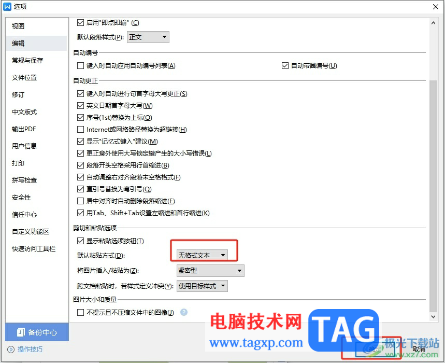Open the 操作技巧 link
The width and height of the screenshot is (445, 363).
point(30,350)
